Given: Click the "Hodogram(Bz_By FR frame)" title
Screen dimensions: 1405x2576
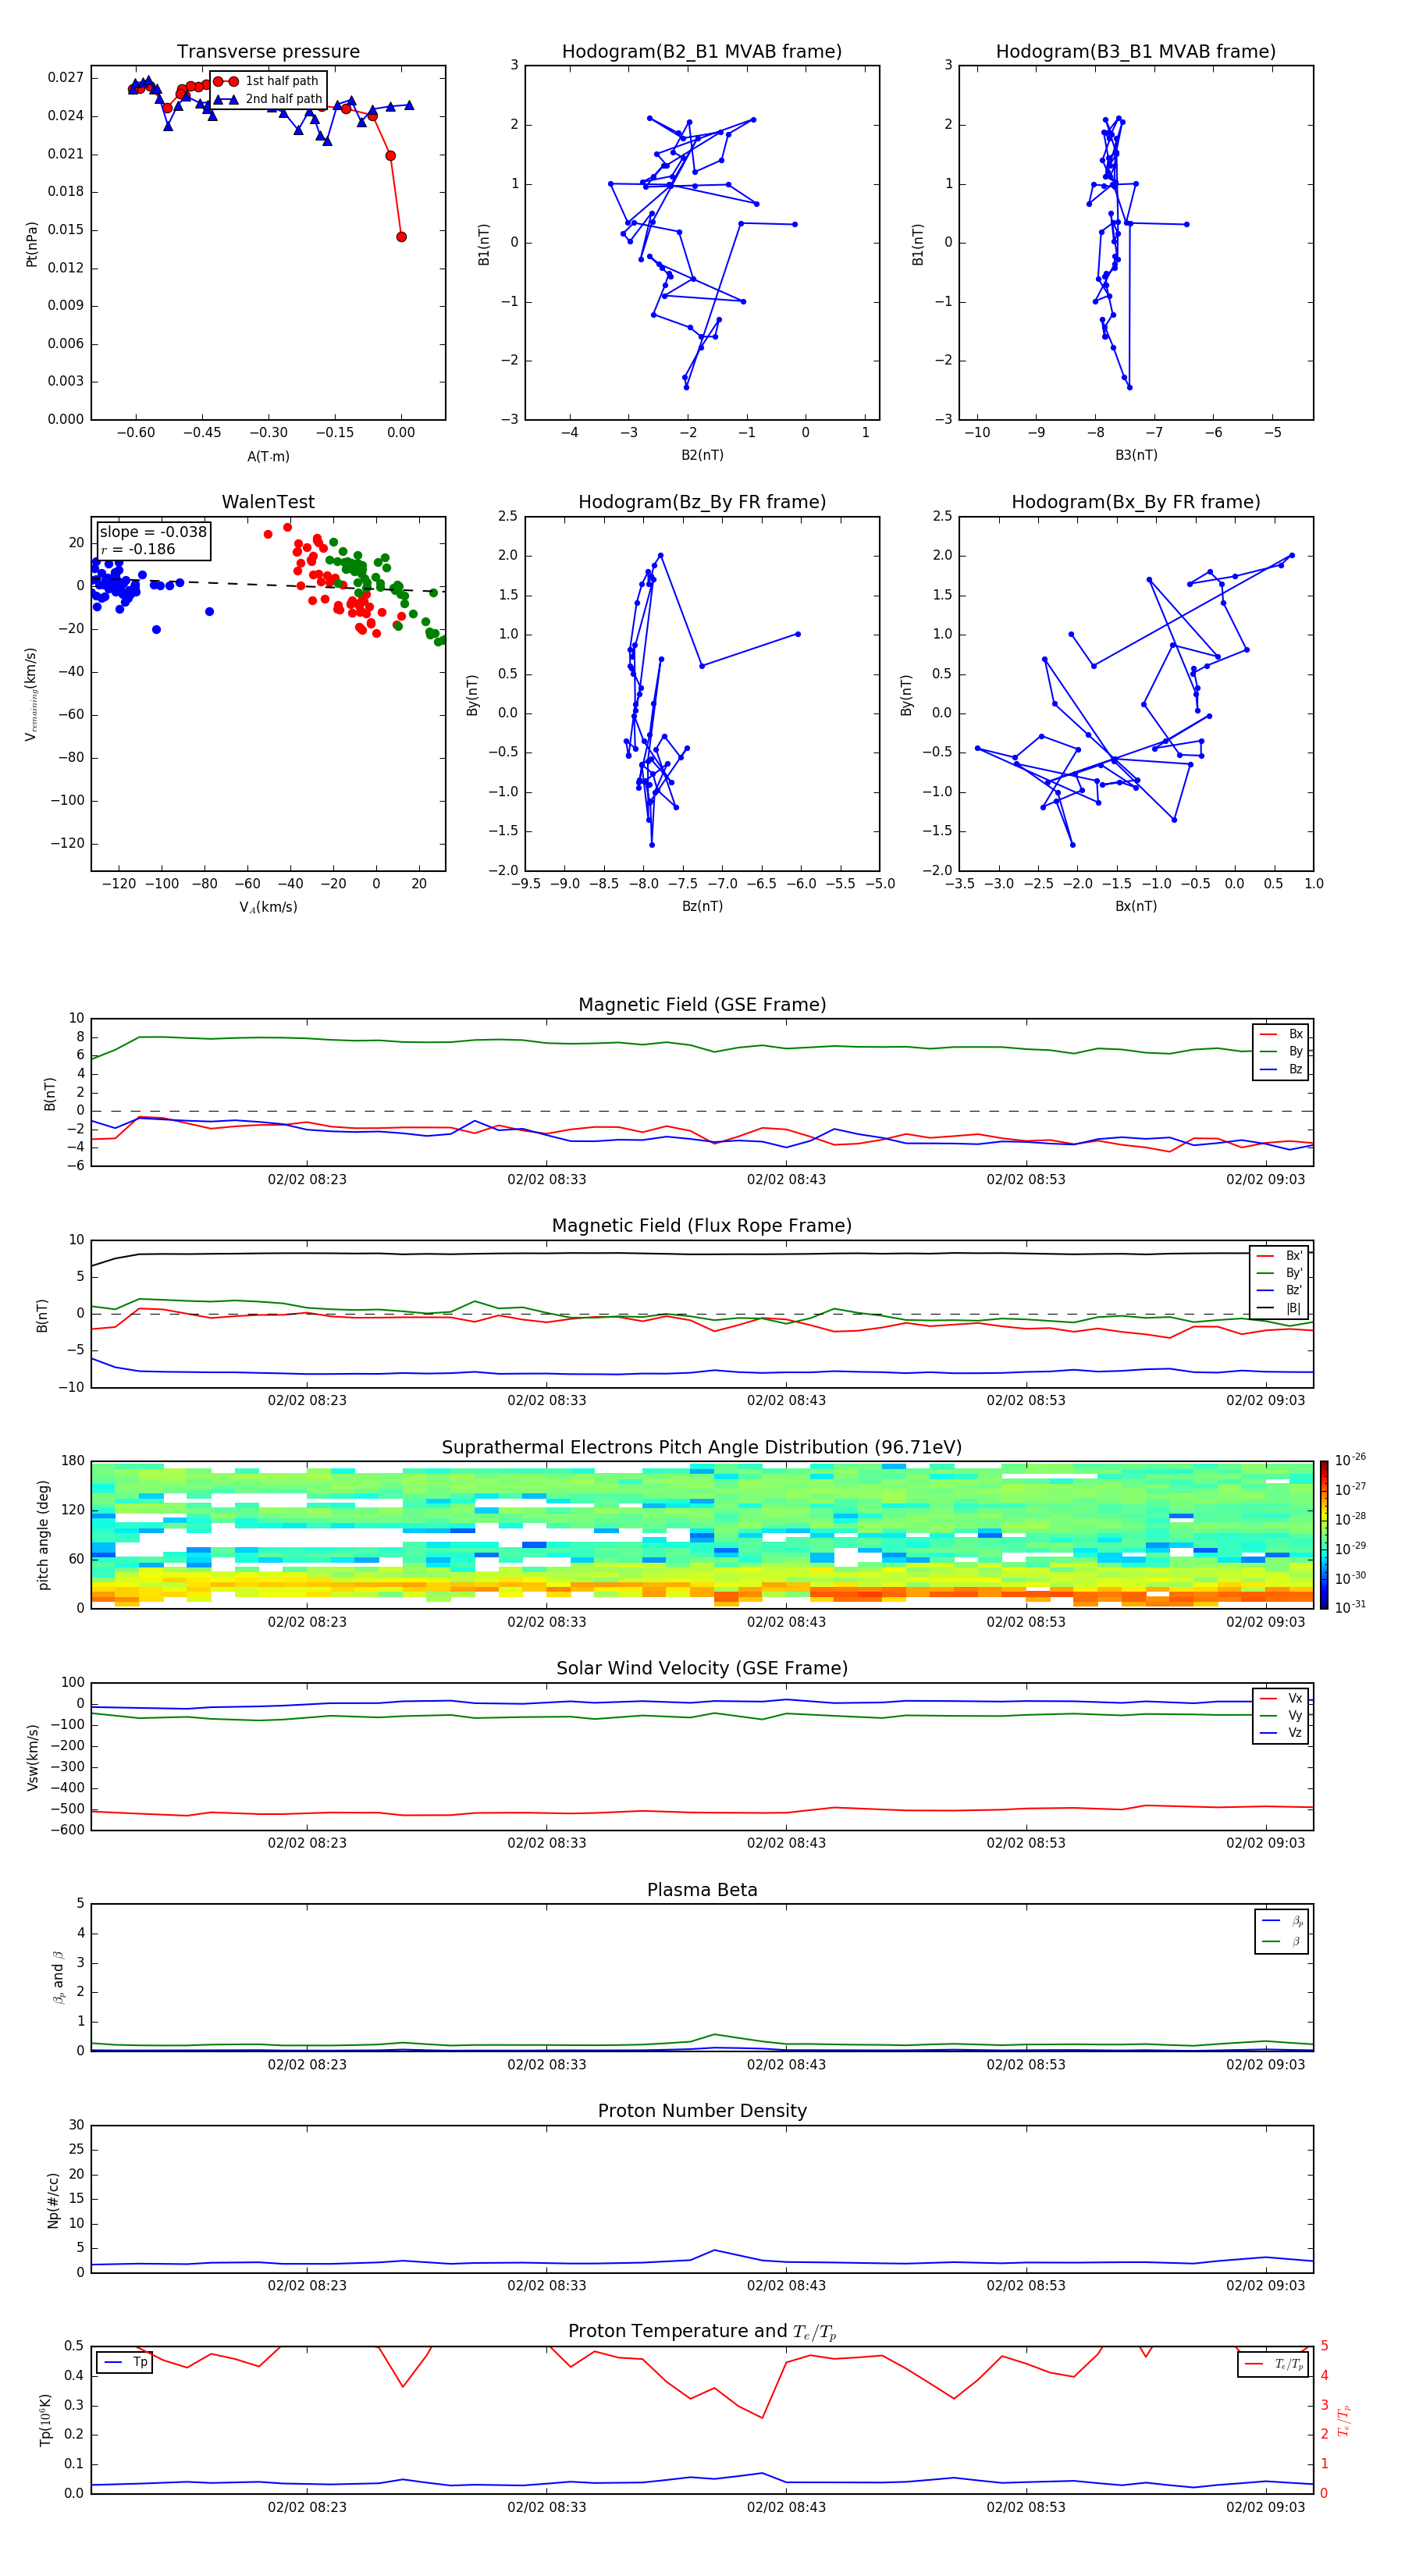Looking at the screenshot, I should (702, 502).
